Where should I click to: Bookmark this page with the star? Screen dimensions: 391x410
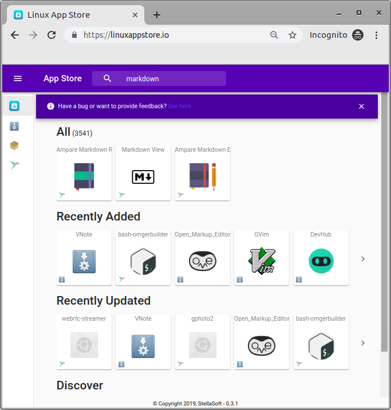pos(293,35)
